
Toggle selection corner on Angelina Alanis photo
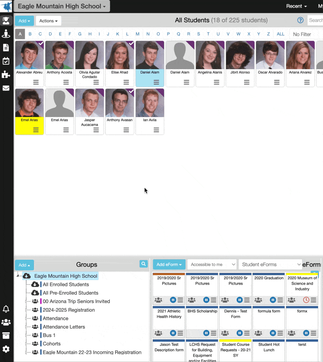pyautogui.click(x=221, y=44)
